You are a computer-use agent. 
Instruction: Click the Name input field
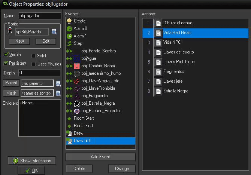40,16
